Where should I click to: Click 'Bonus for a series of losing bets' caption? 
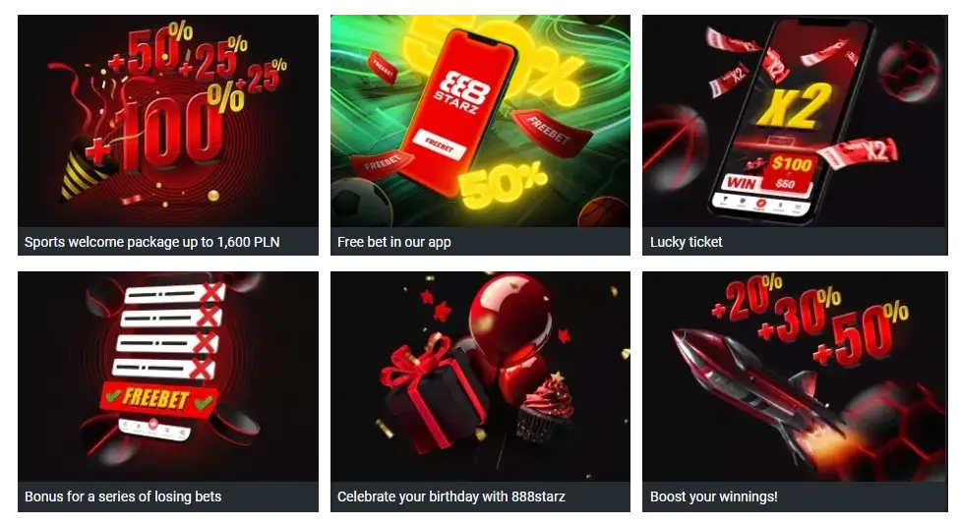(123, 496)
